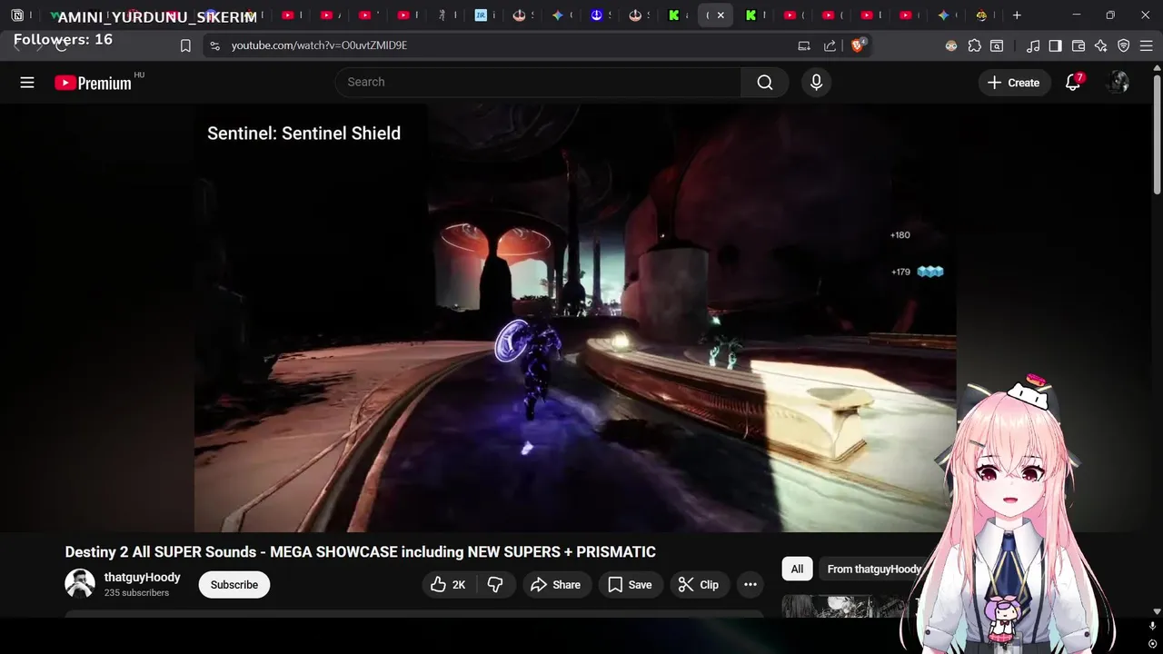Open the owl-face extension icon
The height and width of the screenshot is (654, 1163).
951,45
